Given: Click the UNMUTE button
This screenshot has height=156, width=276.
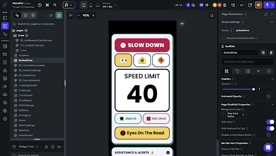Looking at the screenshot, I should click(128, 119).
